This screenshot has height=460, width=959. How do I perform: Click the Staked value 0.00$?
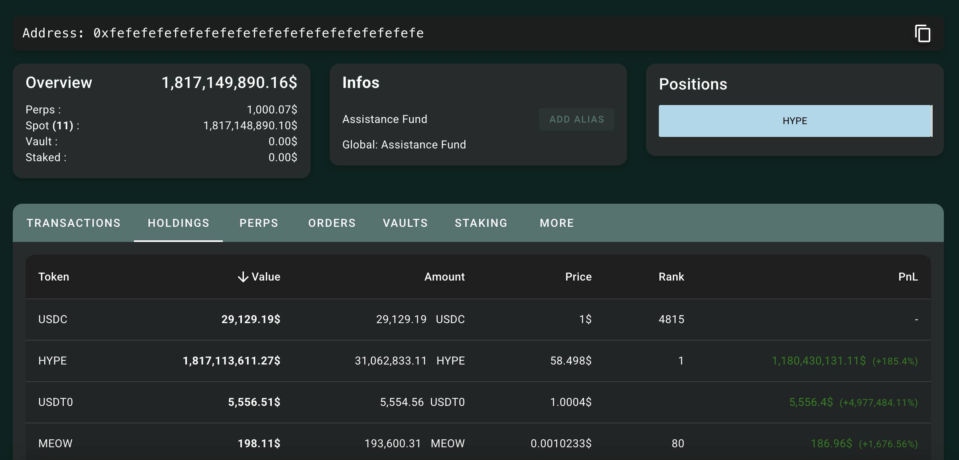coord(283,158)
